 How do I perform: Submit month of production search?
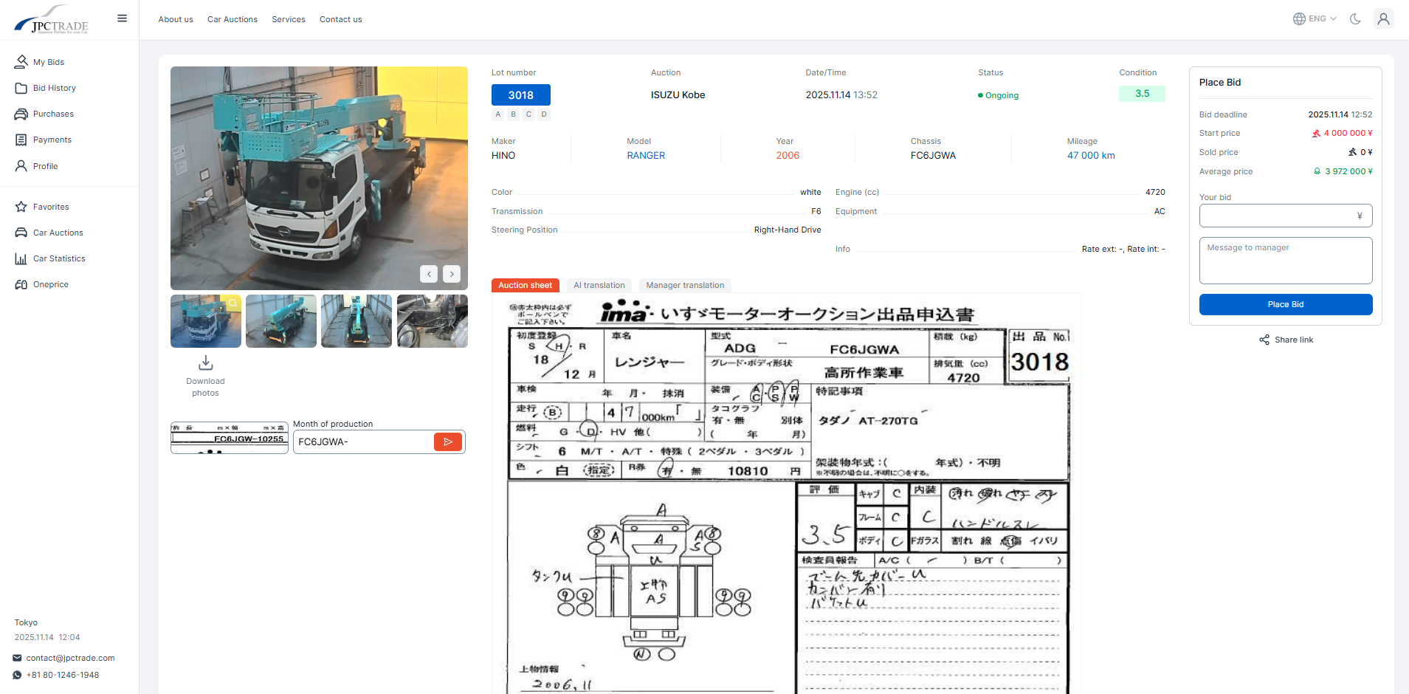447,442
